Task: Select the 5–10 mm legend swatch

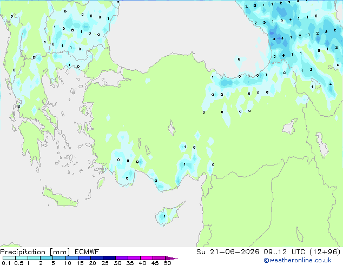Action: pyautogui.click(x=59, y=258)
